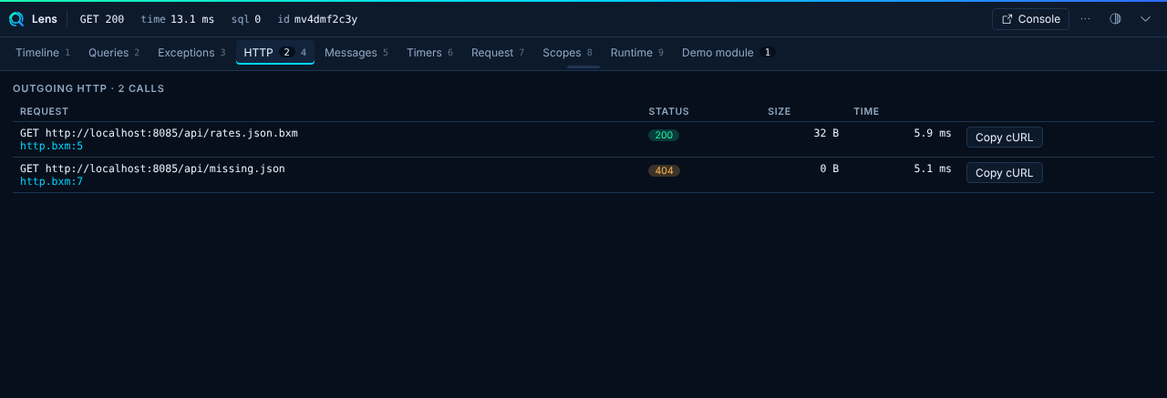Click the 200 status badge

[664, 135]
